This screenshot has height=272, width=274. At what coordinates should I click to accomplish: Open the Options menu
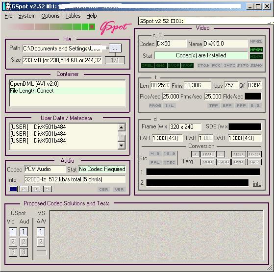50,16
